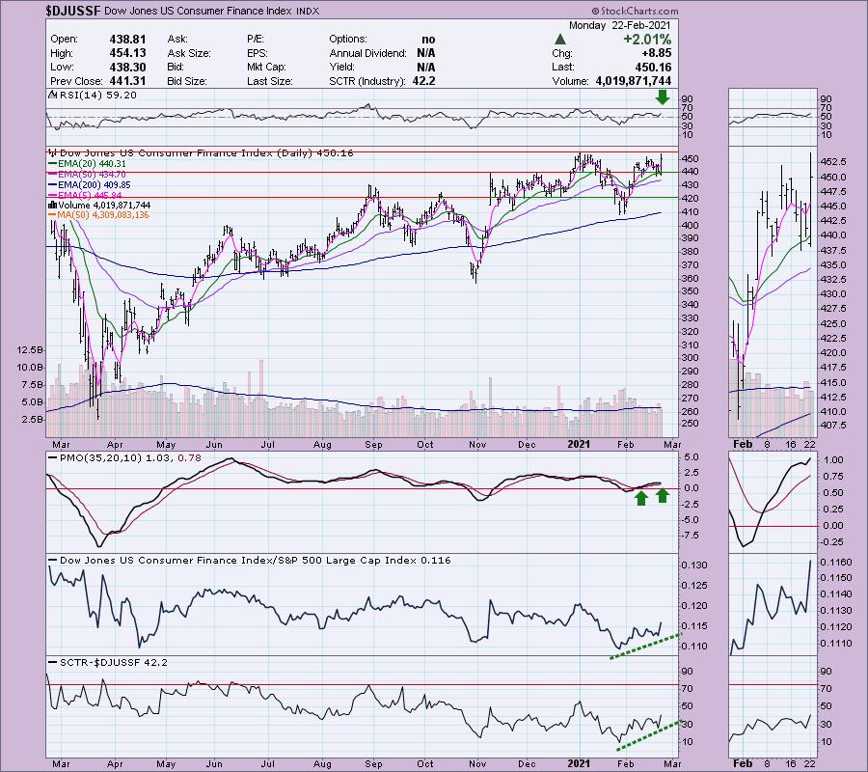Screen dimensions: 868x772
Task: Click the green EMA(20) line swatch
Action: (x=53, y=164)
